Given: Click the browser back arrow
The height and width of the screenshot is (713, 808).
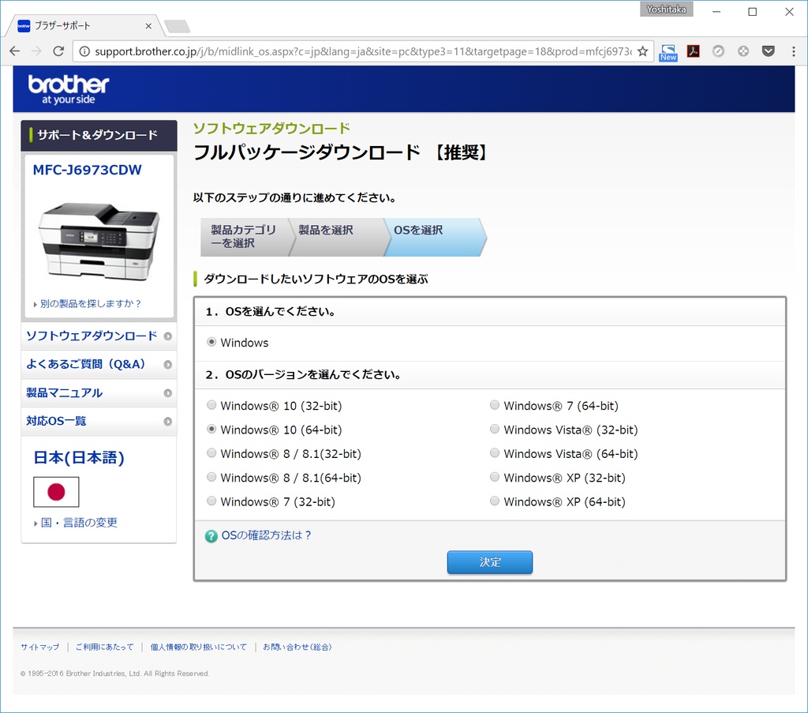Looking at the screenshot, I should 15,51.
